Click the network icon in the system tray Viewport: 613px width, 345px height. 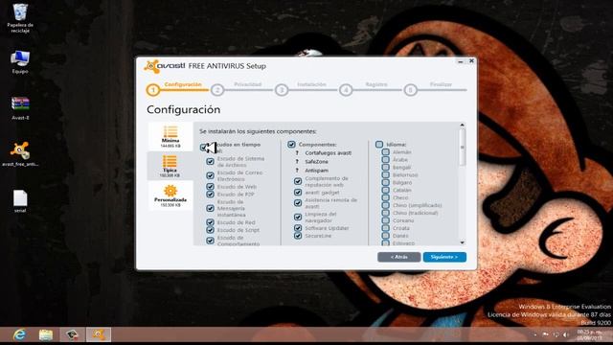556,334
